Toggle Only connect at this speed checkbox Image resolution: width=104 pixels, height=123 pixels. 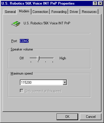pos(22,91)
